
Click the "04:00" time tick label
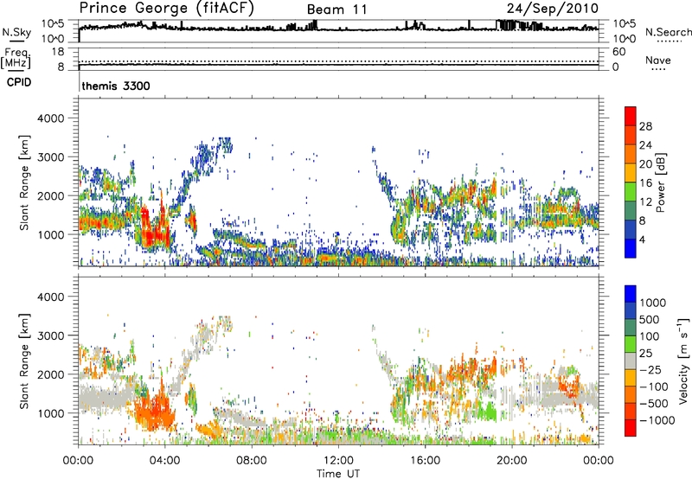164,461
